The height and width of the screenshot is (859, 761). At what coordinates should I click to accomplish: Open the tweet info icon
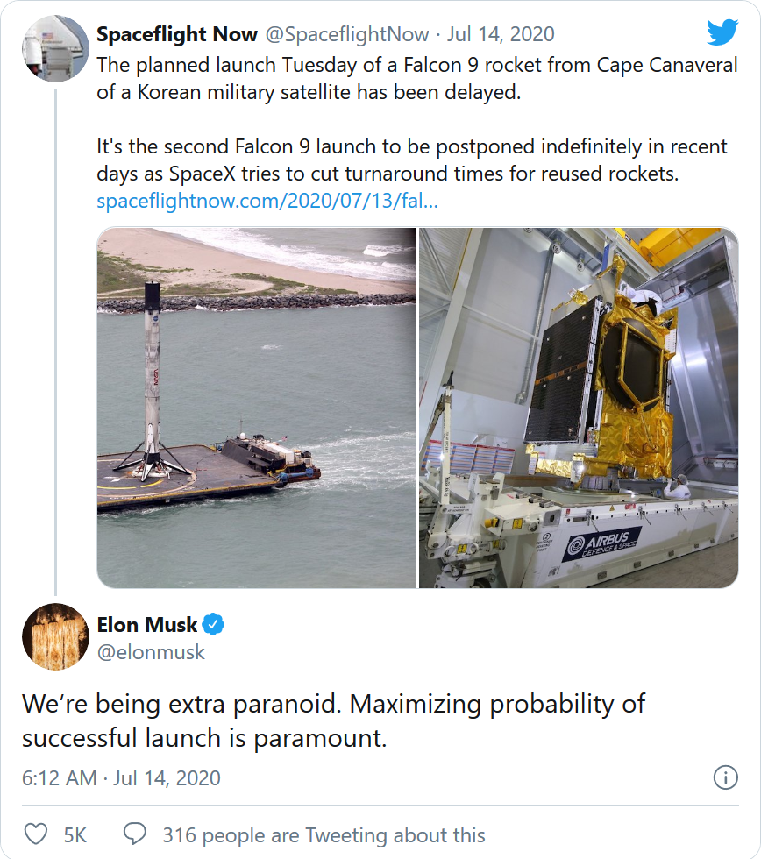[x=725, y=777]
